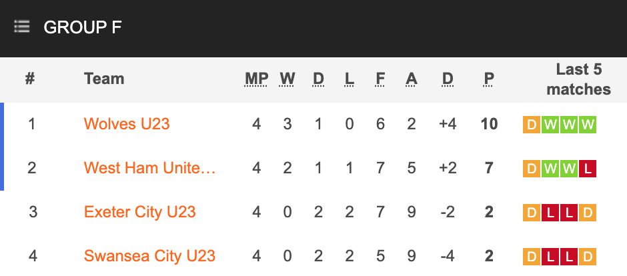Open the Wolves U23 team link

127,124
